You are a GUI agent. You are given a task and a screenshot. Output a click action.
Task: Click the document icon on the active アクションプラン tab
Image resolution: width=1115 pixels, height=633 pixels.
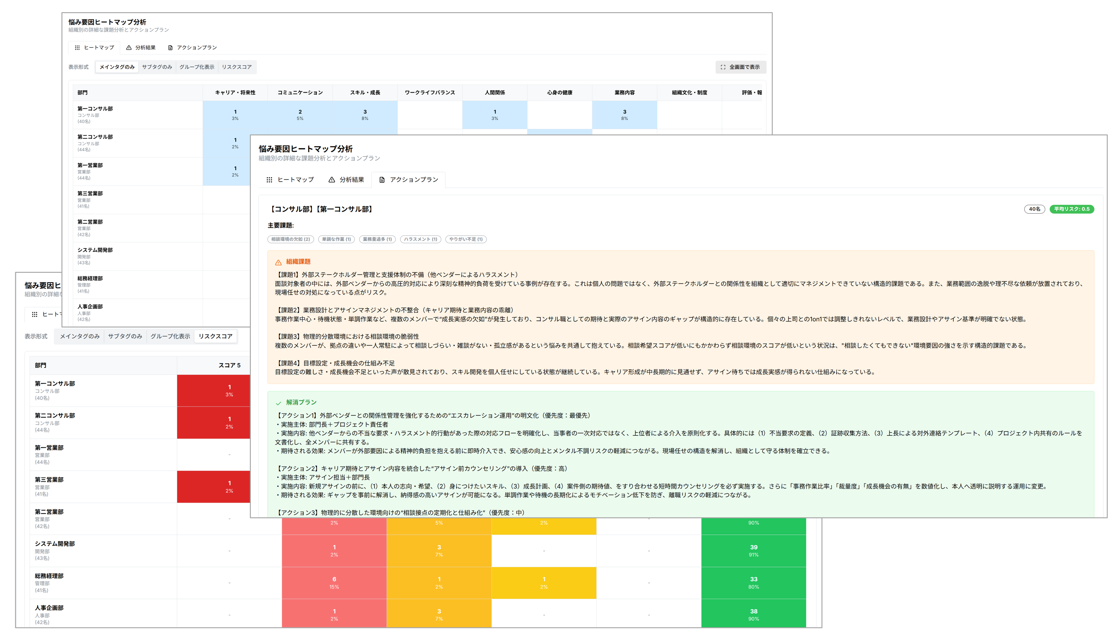(381, 180)
